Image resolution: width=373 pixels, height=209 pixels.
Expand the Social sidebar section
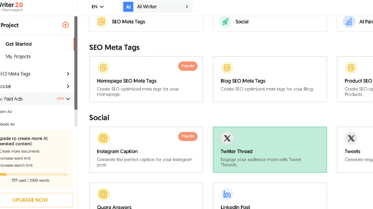tap(68, 86)
